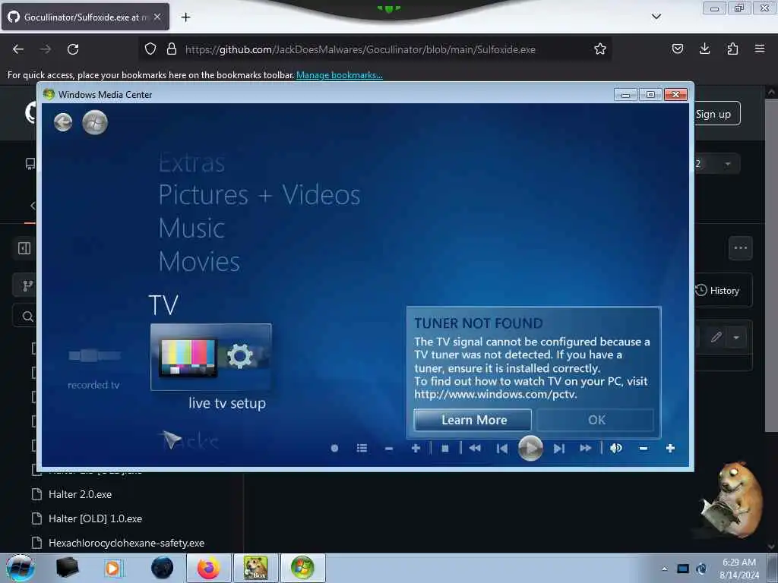778x583 pixels.
Task: Select the Gocullinator/Sulfoxide.exe tab
Action: click(x=85, y=17)
